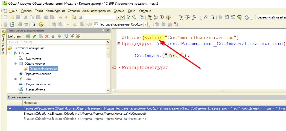Click the cascading windows icon

point(142,17)
